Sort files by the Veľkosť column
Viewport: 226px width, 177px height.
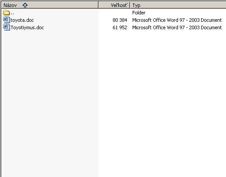click(119, 5)
